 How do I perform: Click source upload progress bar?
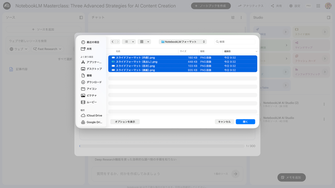(162, 146)
